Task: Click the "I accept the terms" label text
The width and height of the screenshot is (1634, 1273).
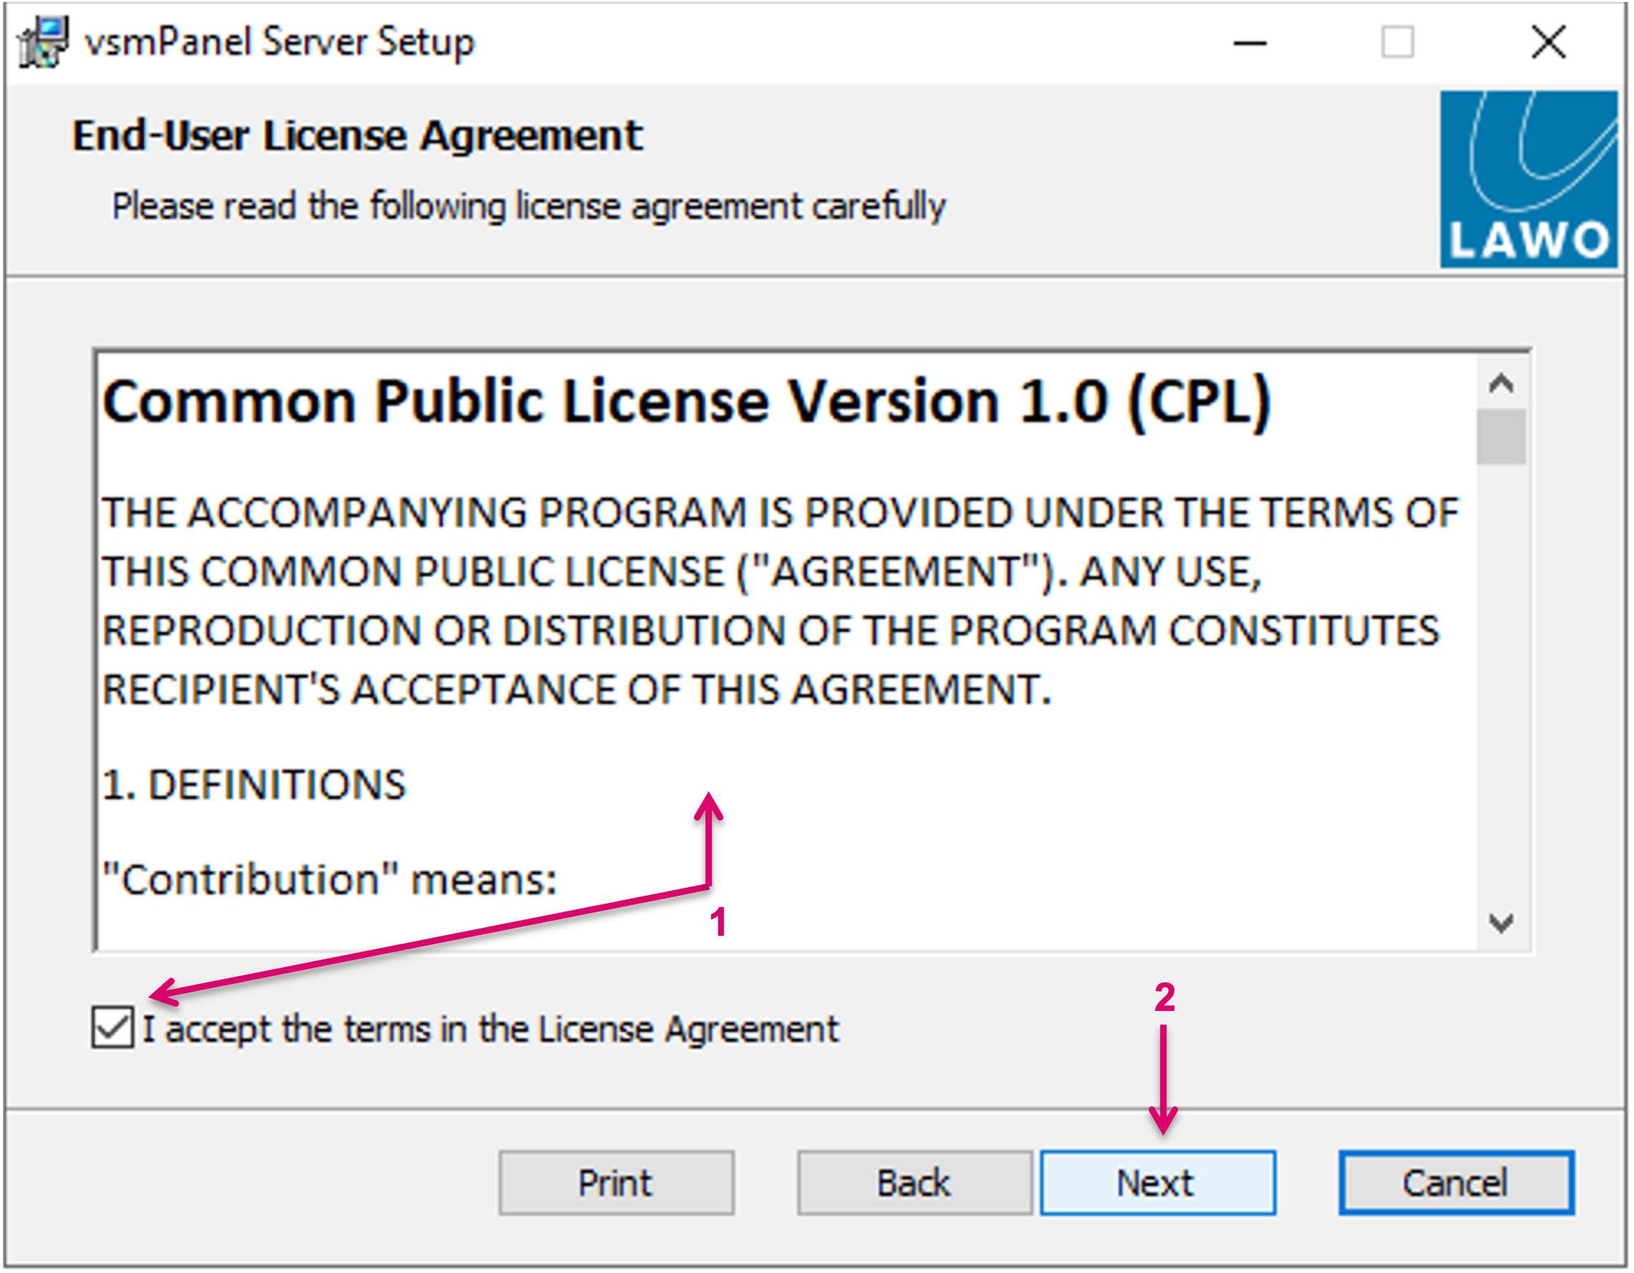Action: tap(490, 1029)
